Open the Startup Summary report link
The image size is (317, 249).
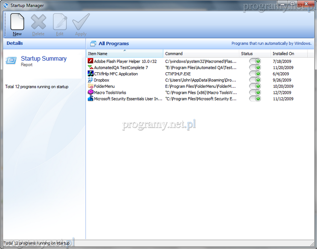(x=44, y=59)
